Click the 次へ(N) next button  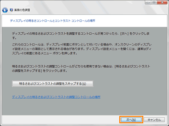(131, 120)
